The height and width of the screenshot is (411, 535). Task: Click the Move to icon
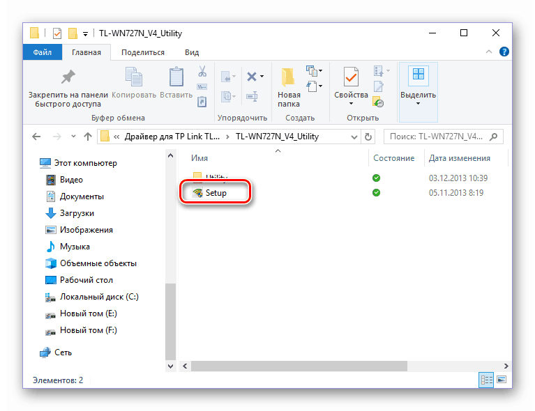(226, 77)
